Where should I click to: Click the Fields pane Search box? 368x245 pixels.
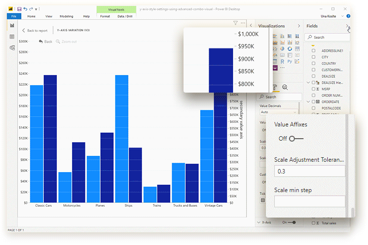coord(327,37)
